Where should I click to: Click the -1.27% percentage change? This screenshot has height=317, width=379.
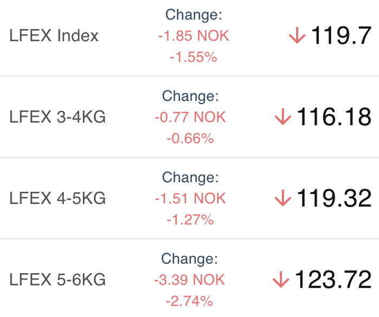190,220
